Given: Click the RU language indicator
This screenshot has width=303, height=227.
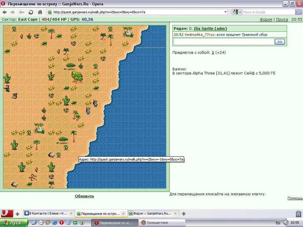Looking at the screenshot, I should pos(278,222).
